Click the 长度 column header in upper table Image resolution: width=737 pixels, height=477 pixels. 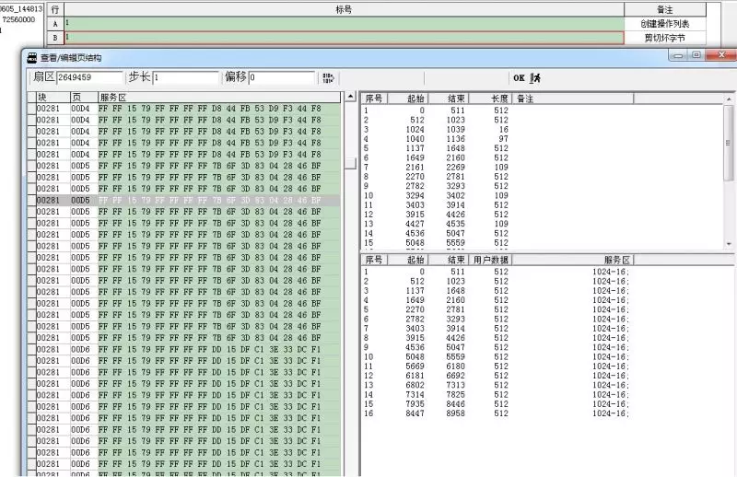click(x=499, y=98)
